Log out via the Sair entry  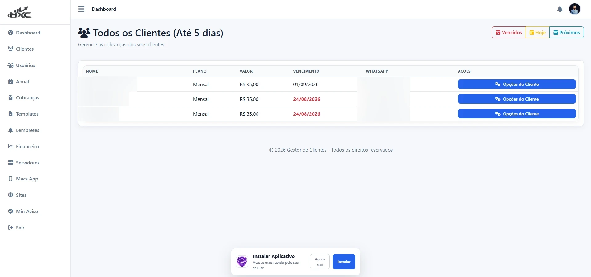coord(20,228)
